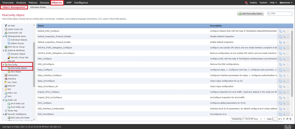This screenshot has height=129, width=295.
Task: Copy the Default_Inspection_Protocol_Disable object
Action: (x=280, y=37)
